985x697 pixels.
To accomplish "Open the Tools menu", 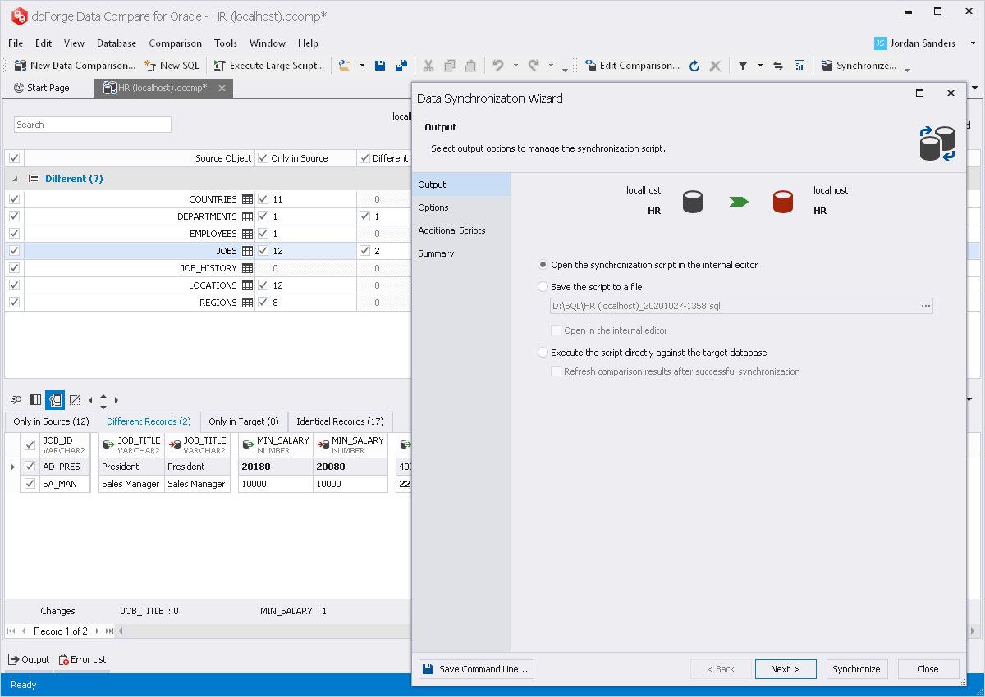I will click(x=226, y=43).
